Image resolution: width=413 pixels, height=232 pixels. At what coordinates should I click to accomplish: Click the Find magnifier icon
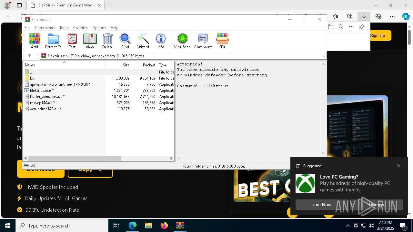(125, 41)
